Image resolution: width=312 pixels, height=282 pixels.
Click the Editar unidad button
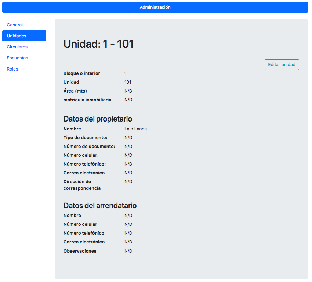pos(282,65)
